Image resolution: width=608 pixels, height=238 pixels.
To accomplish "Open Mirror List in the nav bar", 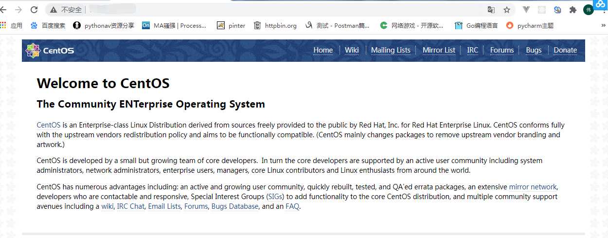I will pyautogui.click(x=439, y=50).
